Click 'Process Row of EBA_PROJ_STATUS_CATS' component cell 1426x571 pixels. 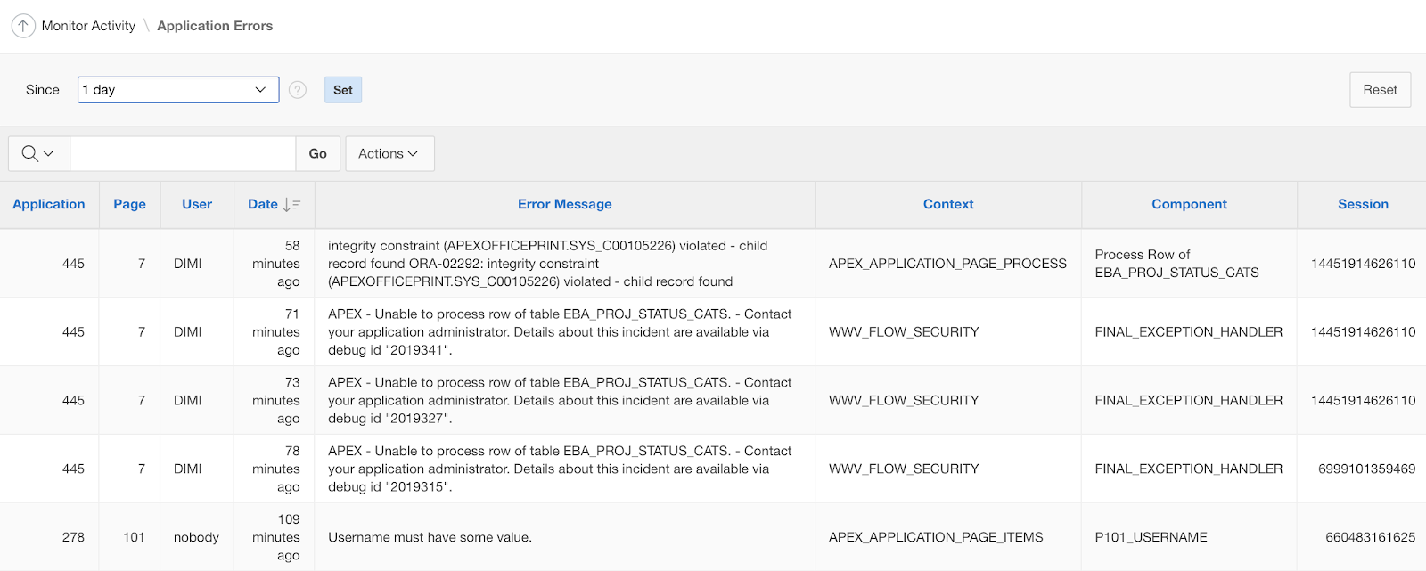(1176, 264)
